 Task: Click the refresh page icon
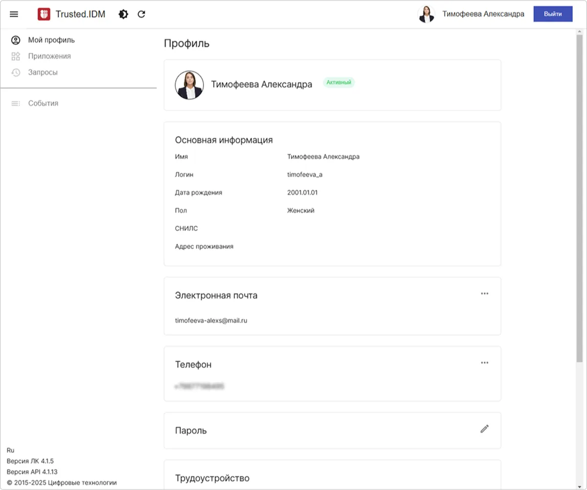(x=141, y=14)
